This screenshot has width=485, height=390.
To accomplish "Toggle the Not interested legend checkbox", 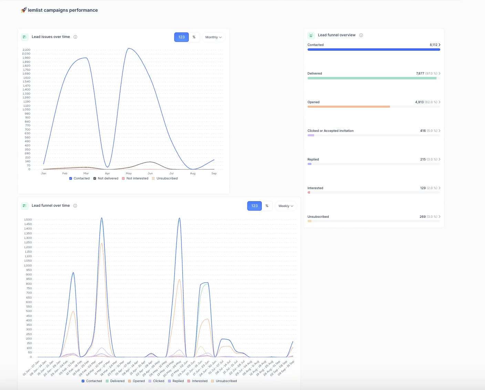I will point(123,178).
